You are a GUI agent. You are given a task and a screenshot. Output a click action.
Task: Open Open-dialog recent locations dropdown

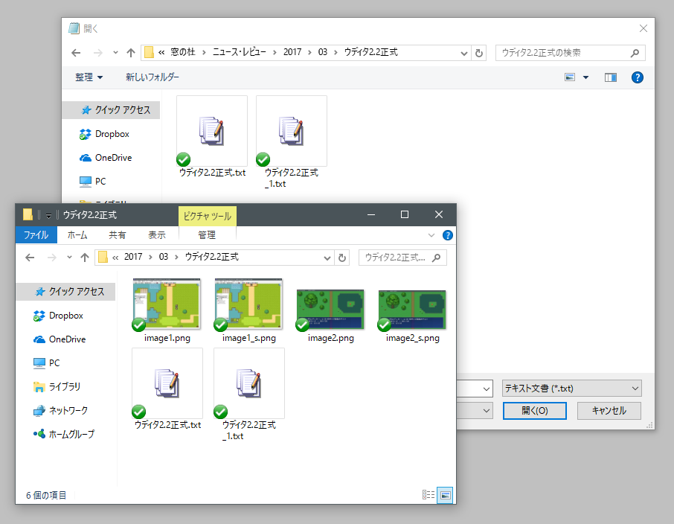[115, 53]
